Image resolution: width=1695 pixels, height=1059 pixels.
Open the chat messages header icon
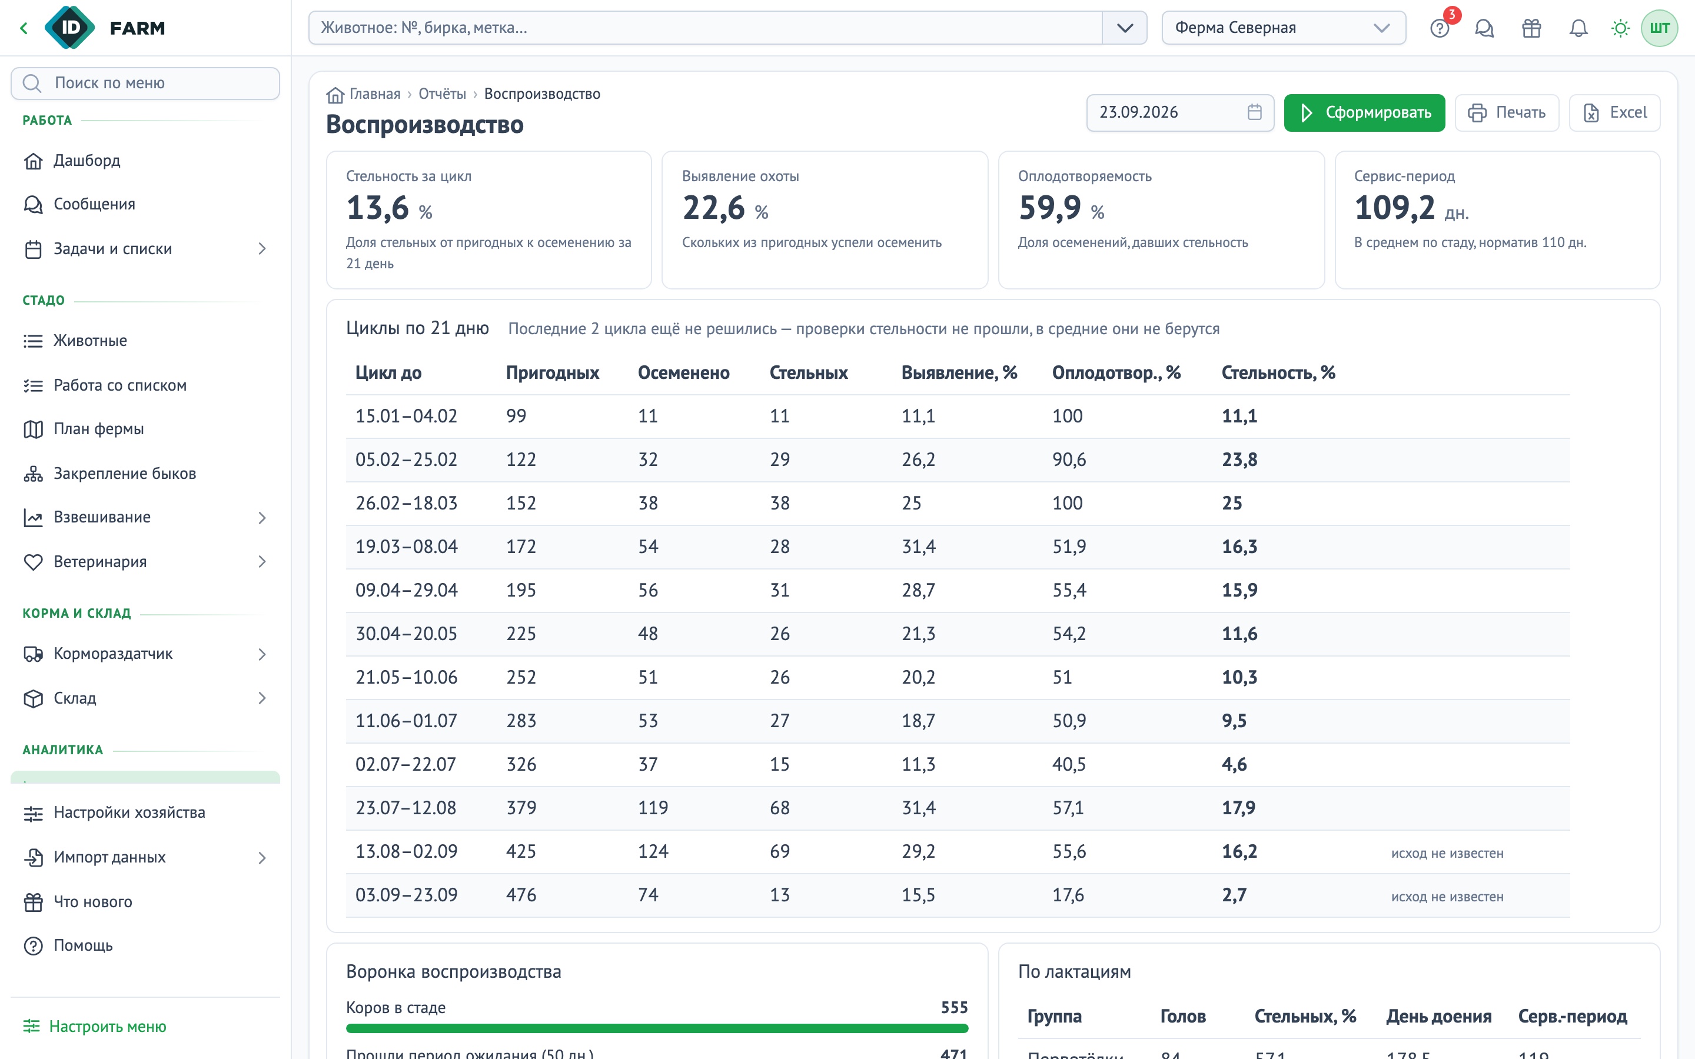pos(1484,28)
